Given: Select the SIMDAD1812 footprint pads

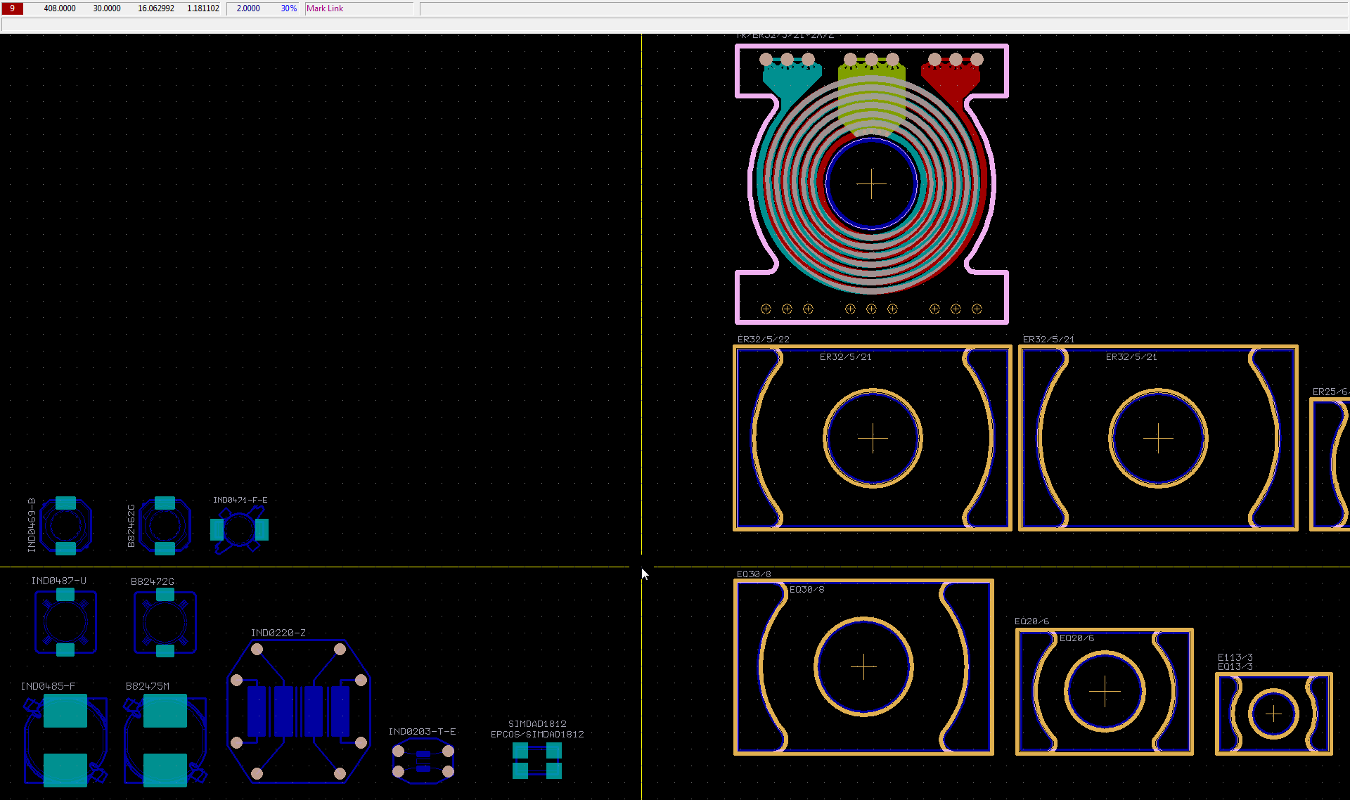Looking at the screenshot, I should click(537, 761).
